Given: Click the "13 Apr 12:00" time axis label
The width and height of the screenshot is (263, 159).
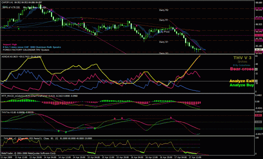Looking at the screenshot, I should (x=21, y=157).
